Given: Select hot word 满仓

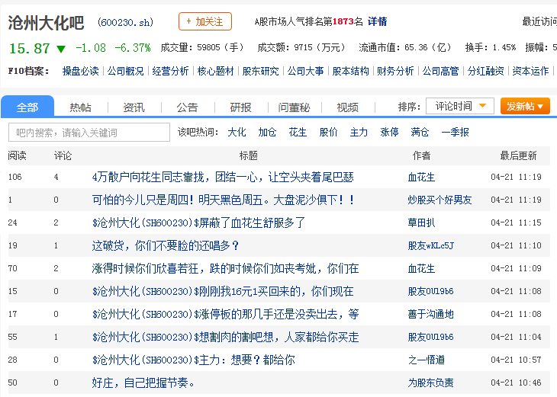Looking at the screenshot, I should pos(420,133).
